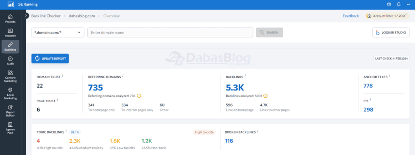Open Content Marketing in sidebar
This screenshot has width=415, height=155.
[10, 76]
